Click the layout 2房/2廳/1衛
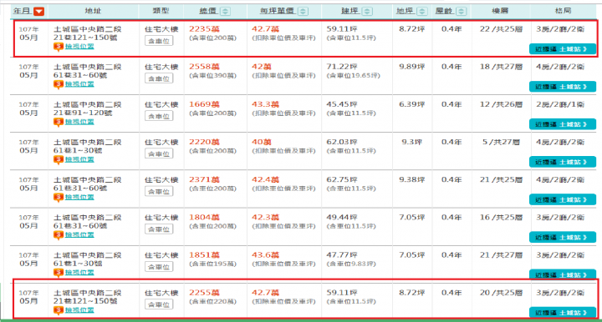 pyautogui.click(x=560, y=104)
